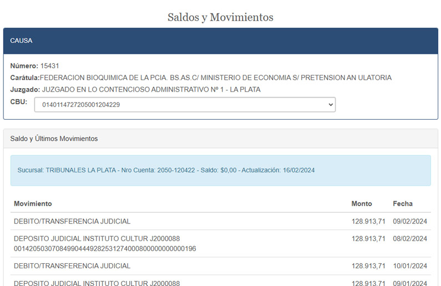Click the date 08/02/2024 in the table

410,239
